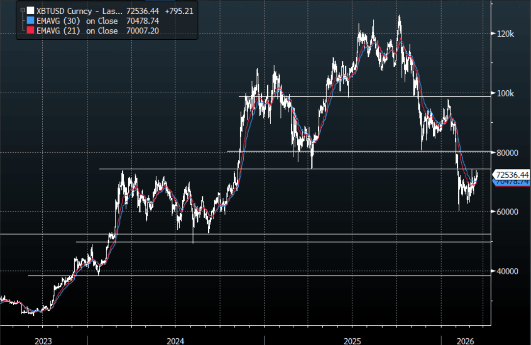The image size is (531, 345).
Task: Click the 60000 price axis label
Action: point(507,212)
